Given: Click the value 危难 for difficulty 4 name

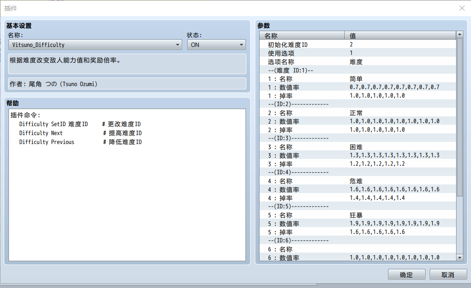Looking at the screenshot, I should tap(356, 181).
